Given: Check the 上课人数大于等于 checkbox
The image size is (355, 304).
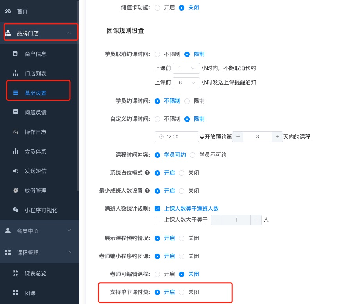Looking at the screenshot, I should pyautogui.click(x=157, y=220).
